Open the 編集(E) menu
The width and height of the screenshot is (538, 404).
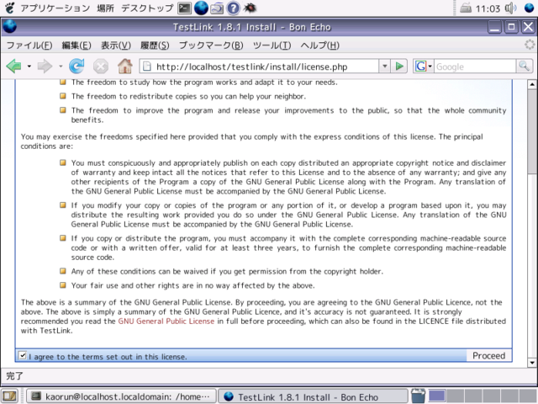coord(76,45)
